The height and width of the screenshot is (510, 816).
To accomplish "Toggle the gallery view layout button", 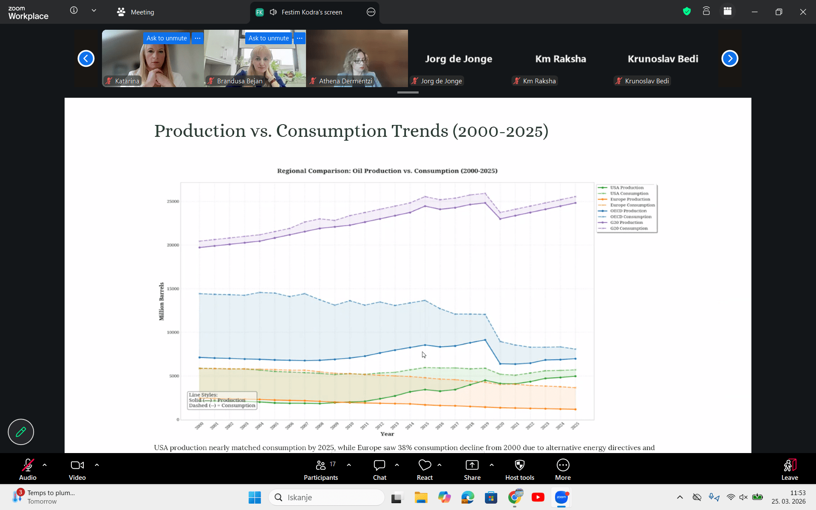I will (x=728, y=11).
